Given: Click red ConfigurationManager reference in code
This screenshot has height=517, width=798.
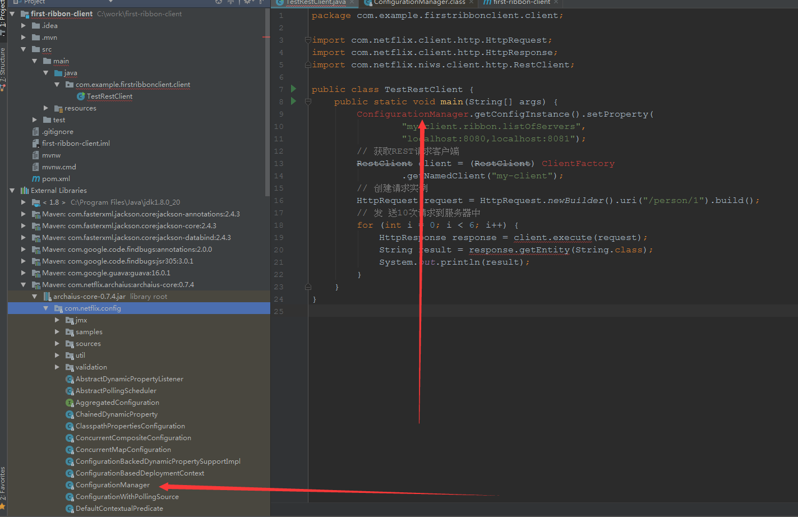Looking at the screenshot, I should (x=412, y=114).
